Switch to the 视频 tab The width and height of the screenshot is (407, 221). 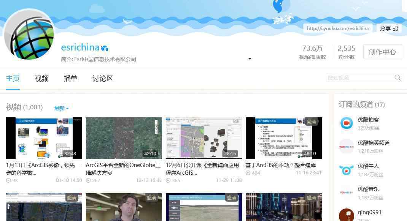click(x=41, y=79)
